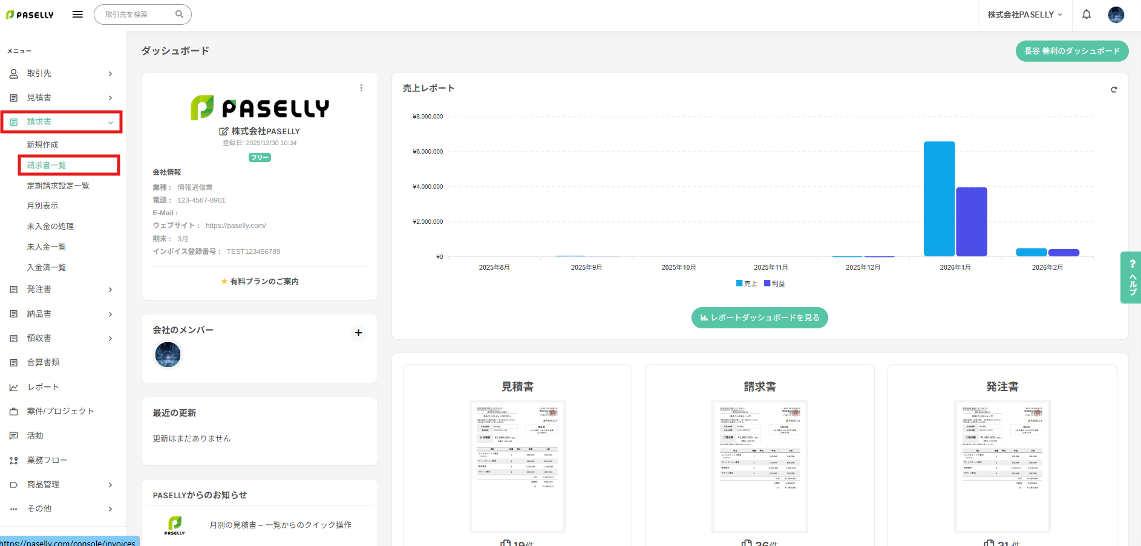Screen dimensions: 1141x546
Task: Open the 株式会社PASELLY company dropdown
Action: [x=1025, y=15]
